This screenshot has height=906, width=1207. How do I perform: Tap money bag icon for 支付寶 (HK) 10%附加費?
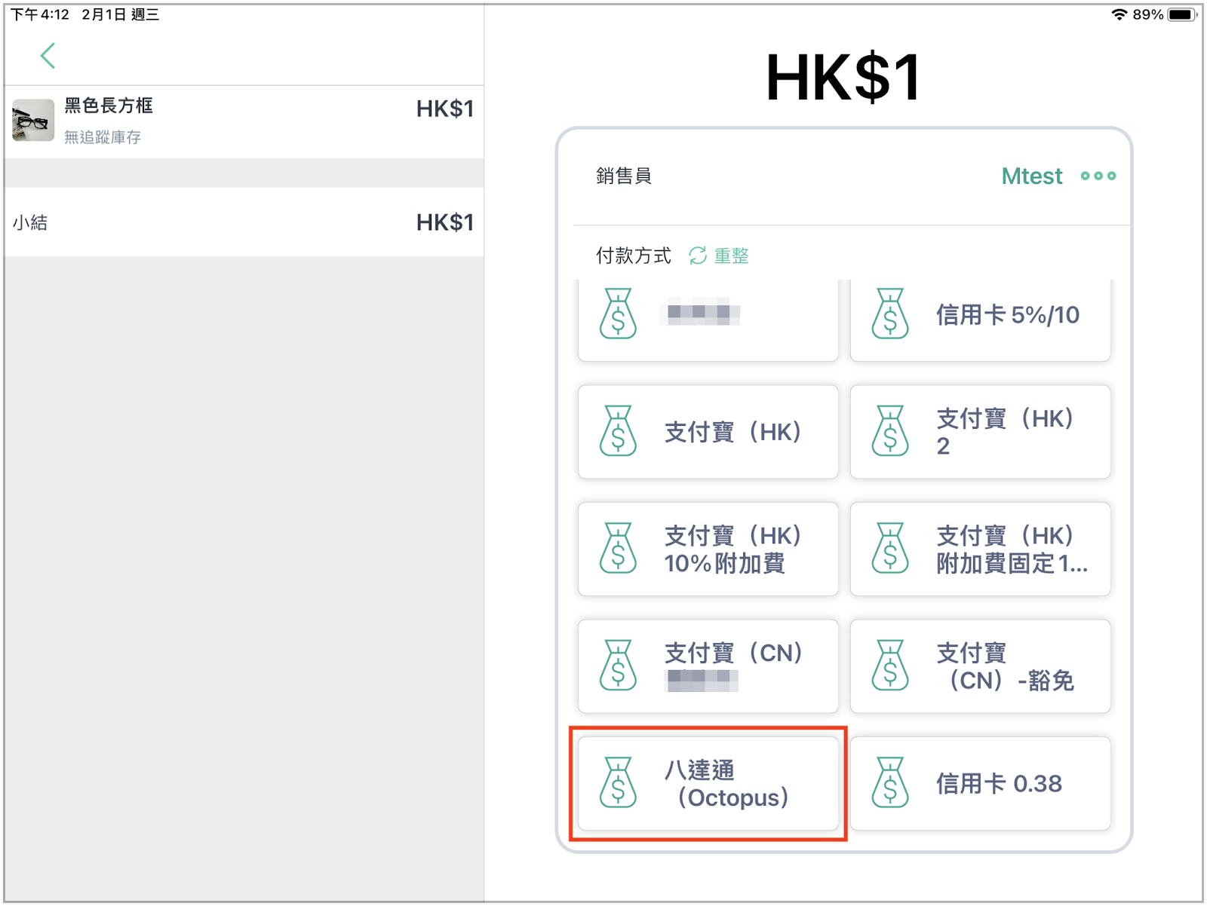point(618,548)
